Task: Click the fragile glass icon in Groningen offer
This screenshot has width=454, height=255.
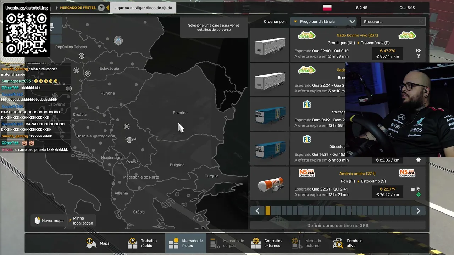Action: coord(419,56)
